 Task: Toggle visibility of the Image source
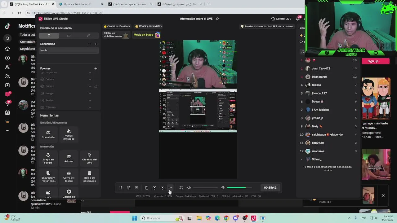(90, 93)
